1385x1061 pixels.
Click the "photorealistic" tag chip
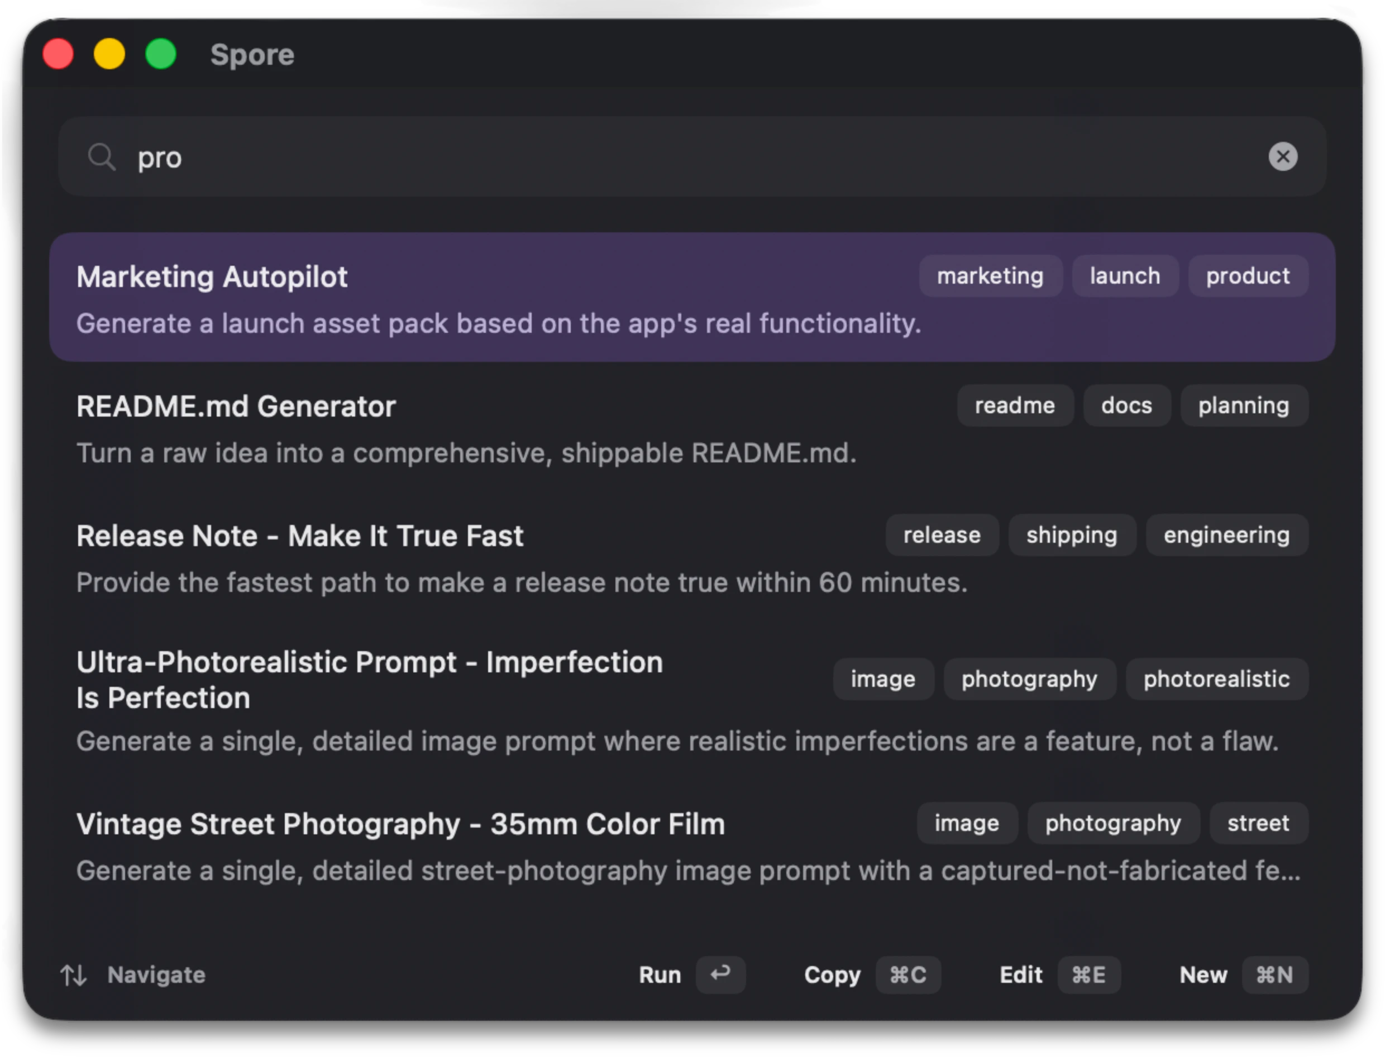tap(1216, 679)
